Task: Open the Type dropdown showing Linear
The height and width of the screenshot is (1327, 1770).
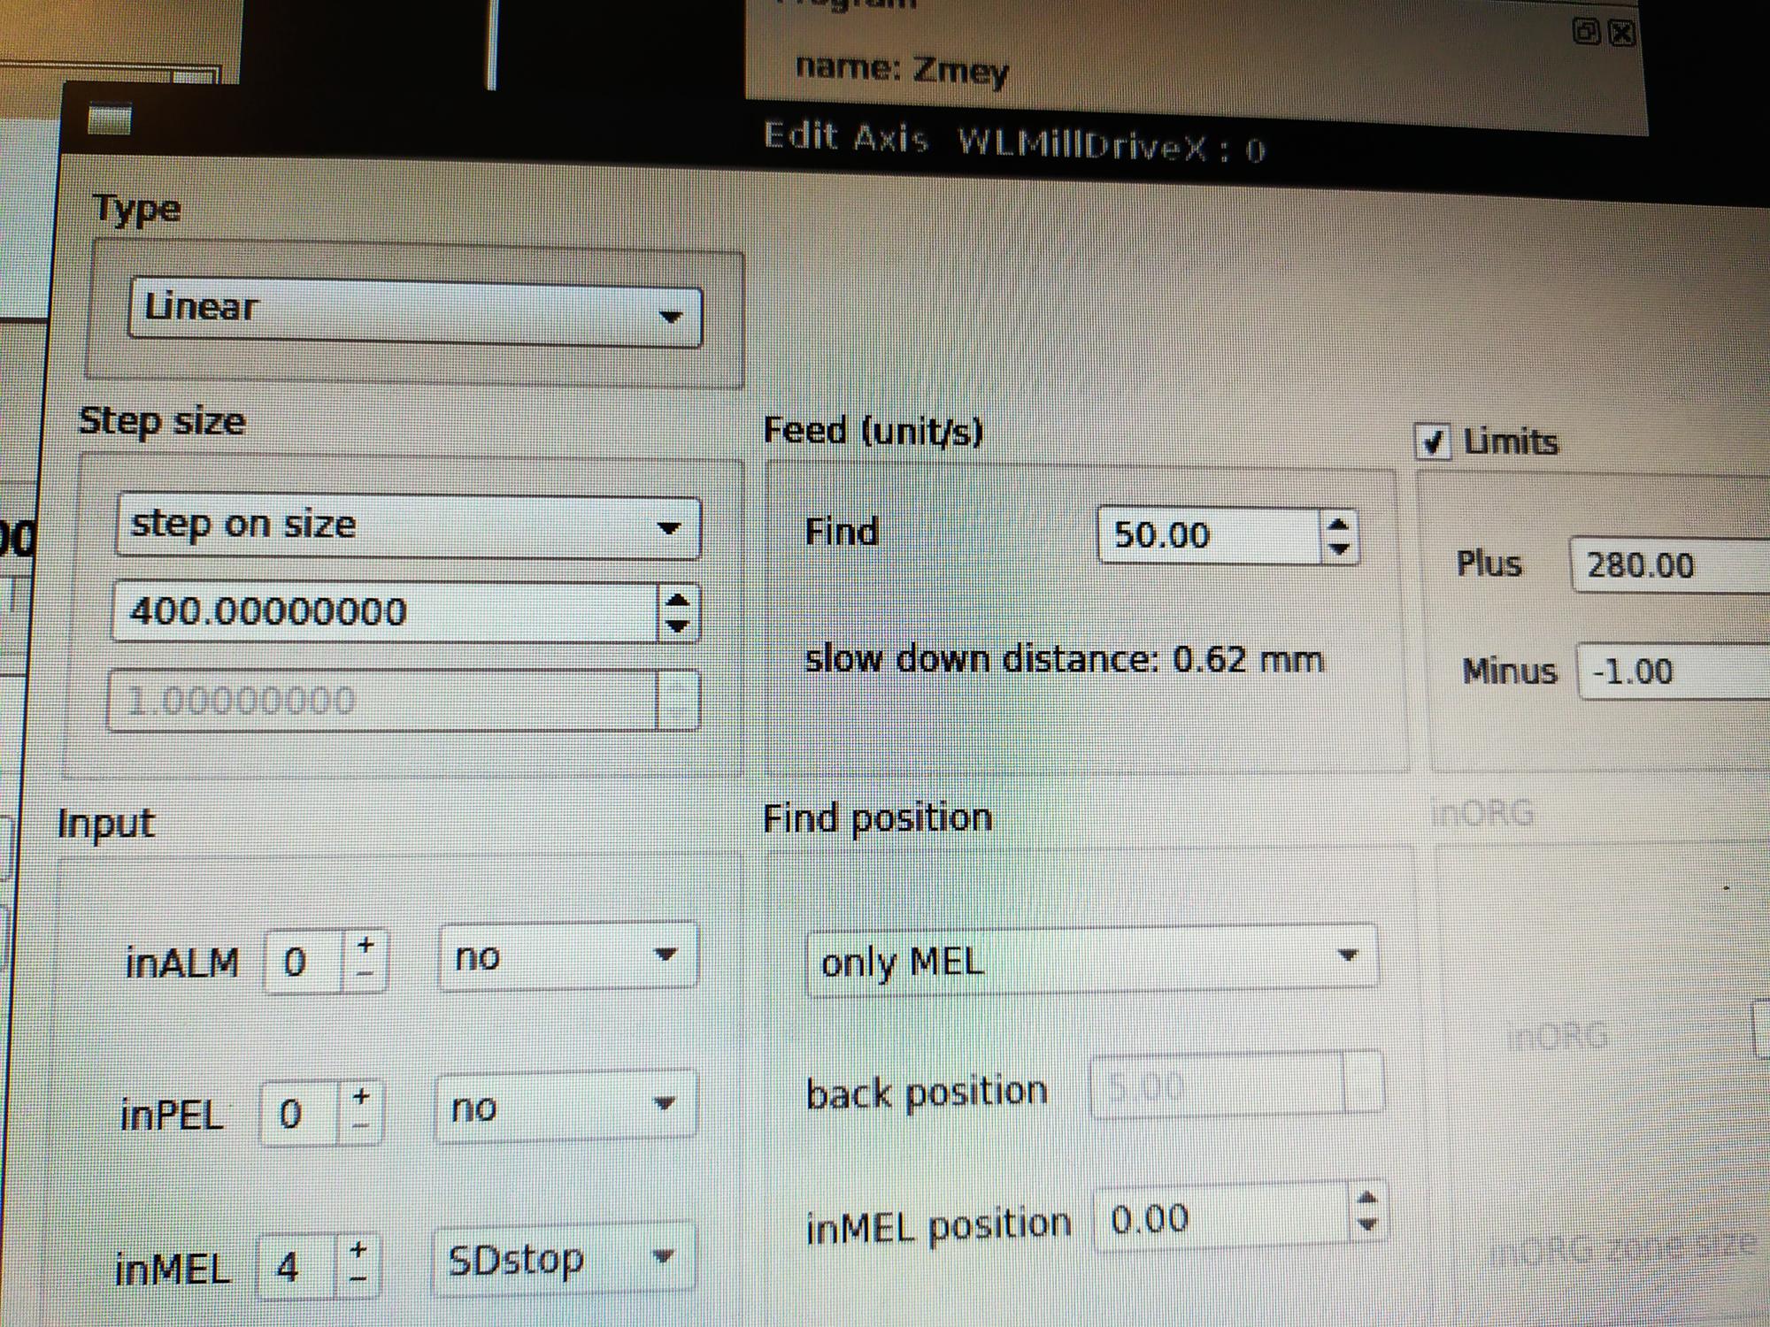Action: [414, 312]
